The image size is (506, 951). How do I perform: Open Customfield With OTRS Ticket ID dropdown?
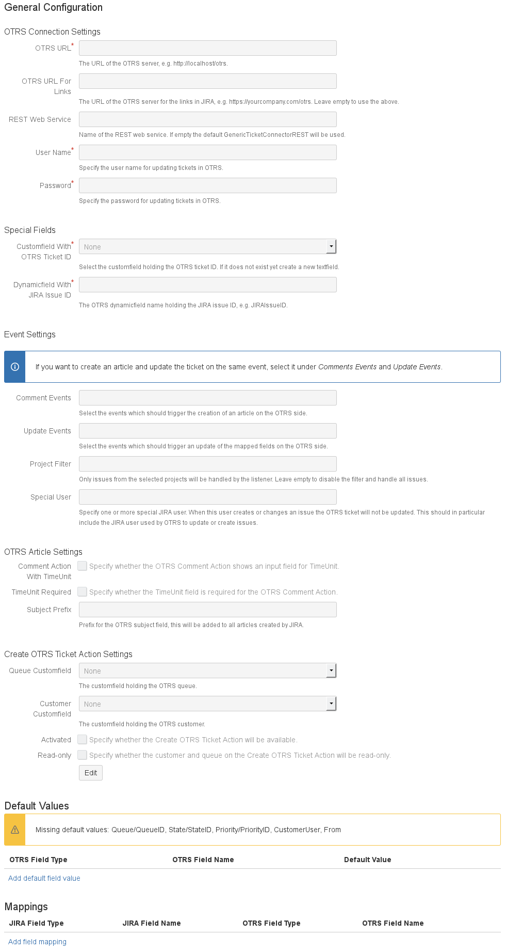pos(207,247)
